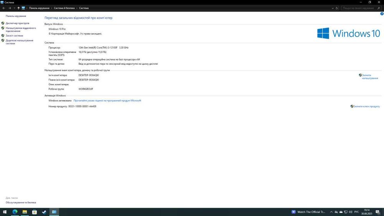This screenshot has height=216, width=384.
Task: Click the search magnifier icon
Action: click(379, 8)
